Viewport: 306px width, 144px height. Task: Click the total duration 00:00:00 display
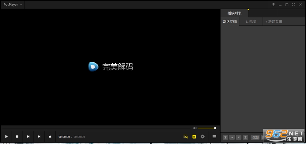pyautogui.click(x=79, y=137)
